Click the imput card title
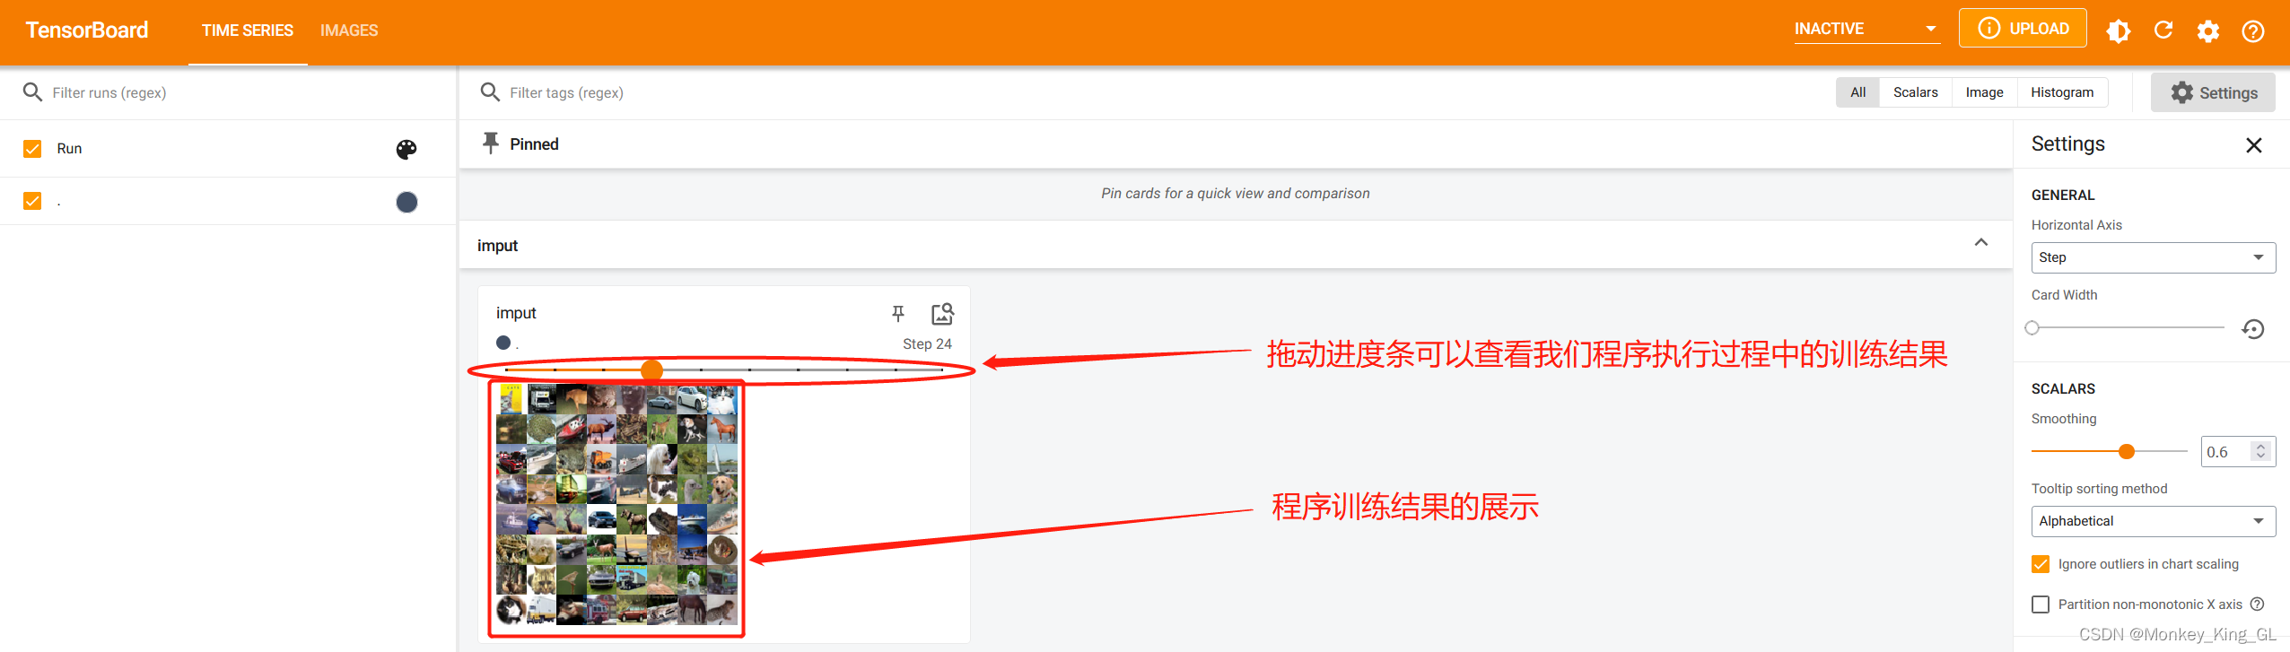Viewport: 2290px width, 652px height. pos(516,313)
